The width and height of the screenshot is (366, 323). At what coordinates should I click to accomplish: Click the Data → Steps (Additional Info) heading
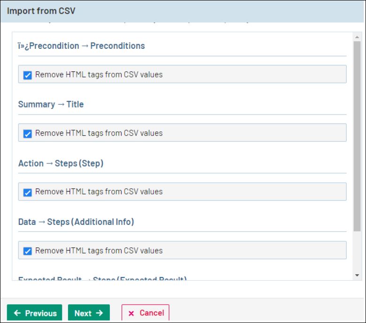pyautogui.click(x=76, y=222)
